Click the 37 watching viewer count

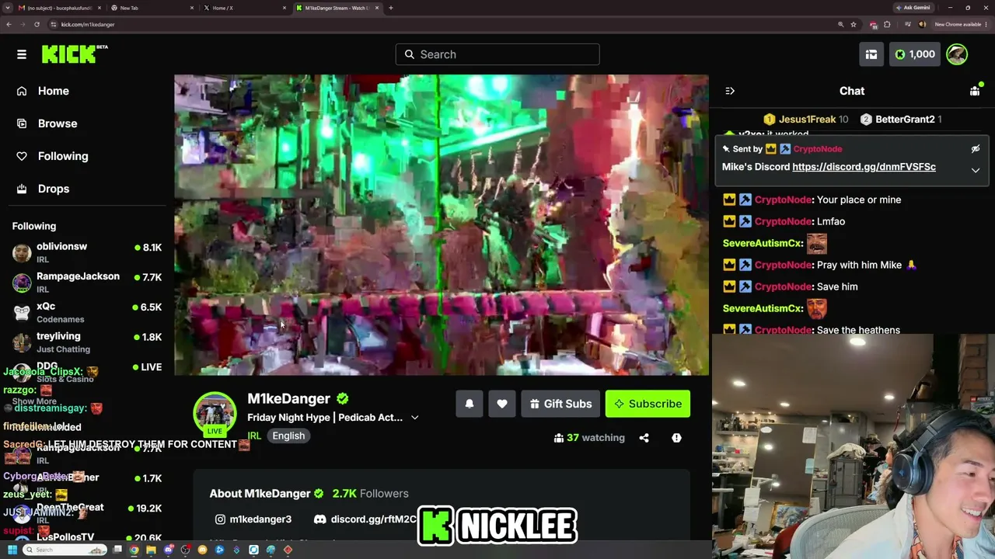point(589,438)
